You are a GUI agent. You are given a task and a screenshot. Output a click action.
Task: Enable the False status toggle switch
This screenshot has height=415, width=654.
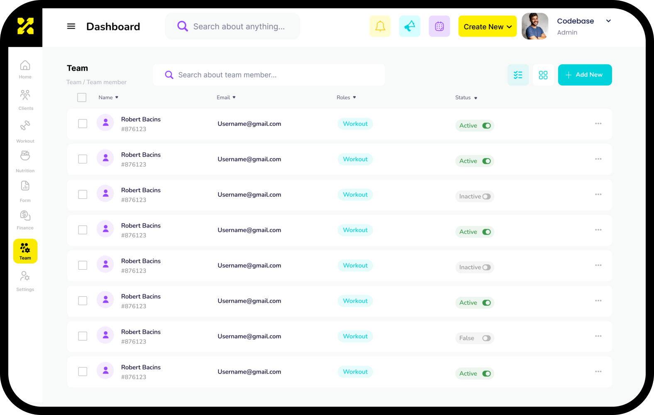click(x=486, y=338)
